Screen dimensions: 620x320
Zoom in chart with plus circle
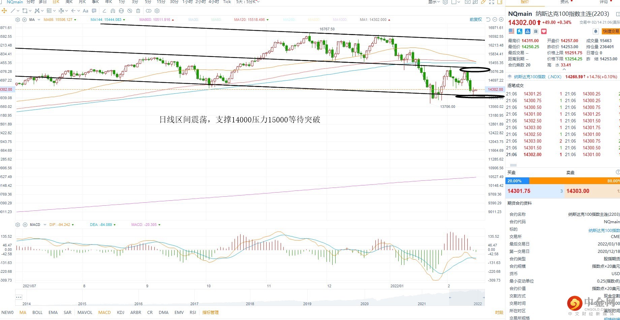pyautogui.click(x=501, y=20)
